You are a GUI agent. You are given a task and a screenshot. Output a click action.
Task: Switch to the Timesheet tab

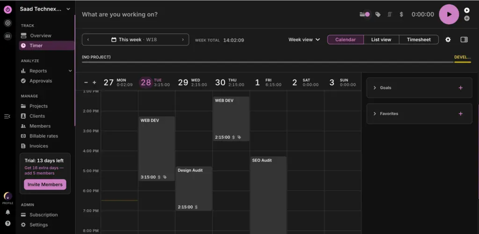coord(418,40)
